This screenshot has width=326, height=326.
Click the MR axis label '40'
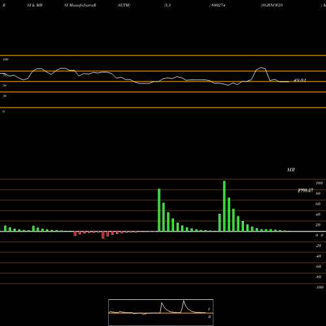pyautogui.click(x=318, y=215)
